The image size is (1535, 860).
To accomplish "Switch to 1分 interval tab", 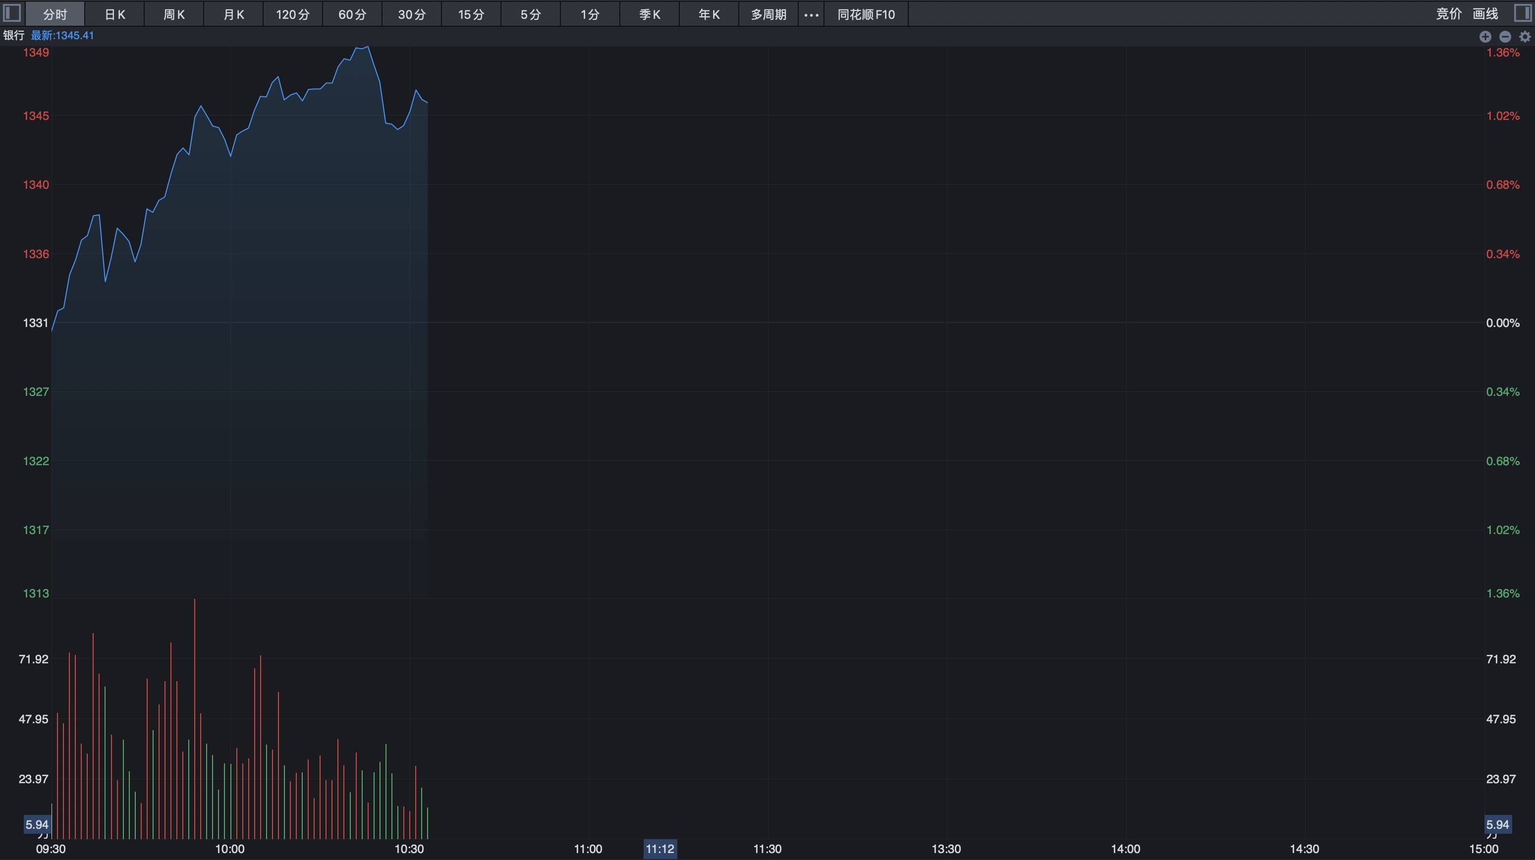I will click(x=590, y=14).
